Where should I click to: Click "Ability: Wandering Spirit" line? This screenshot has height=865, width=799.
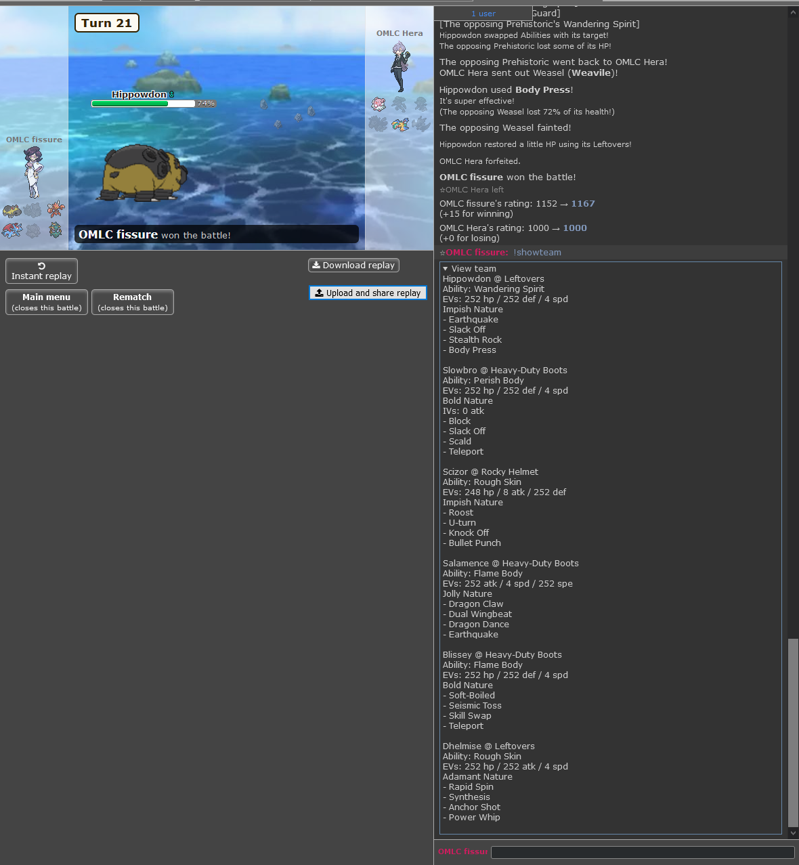[494, 289]
